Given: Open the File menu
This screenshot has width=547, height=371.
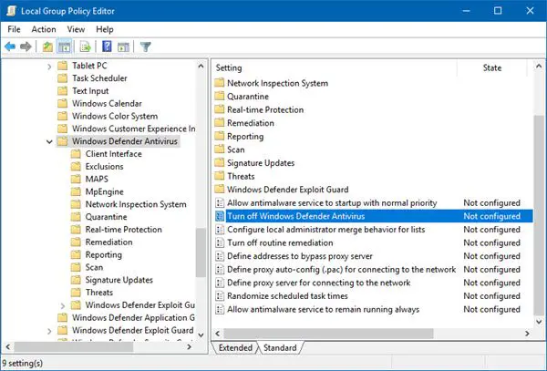Looking at the screenshot, I should click(14, 29).
